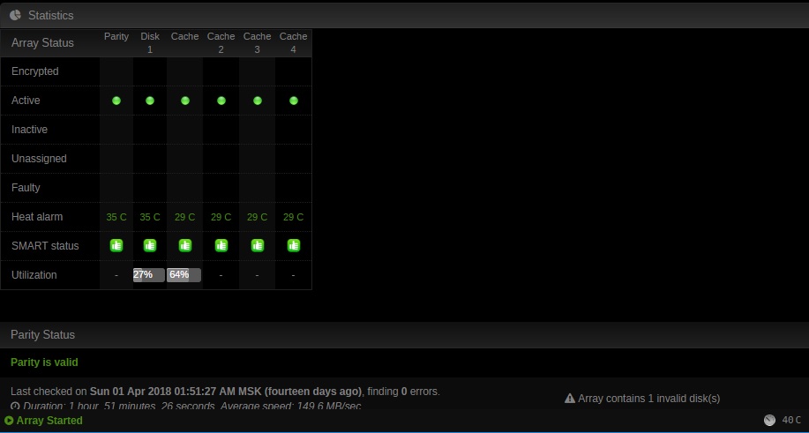Open the Cache 3 column header
809x433 pixels.
257,43
